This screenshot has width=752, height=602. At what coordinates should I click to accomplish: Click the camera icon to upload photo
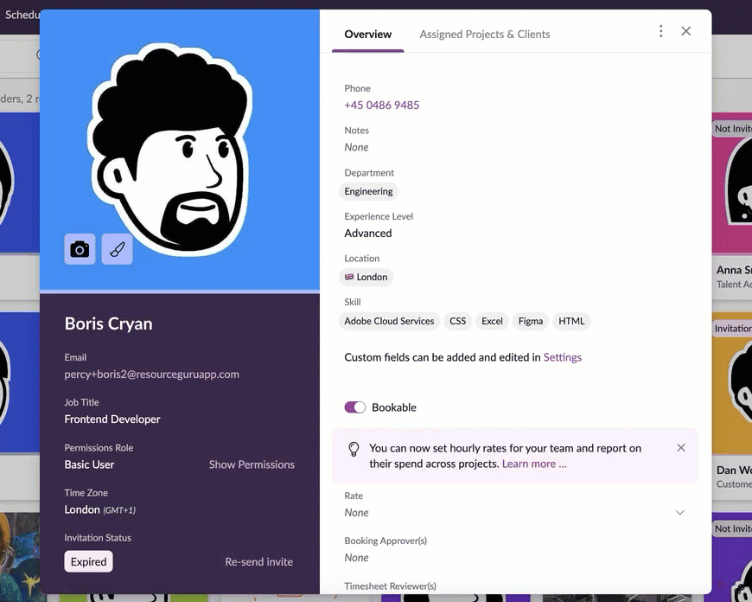pos(80,249)
